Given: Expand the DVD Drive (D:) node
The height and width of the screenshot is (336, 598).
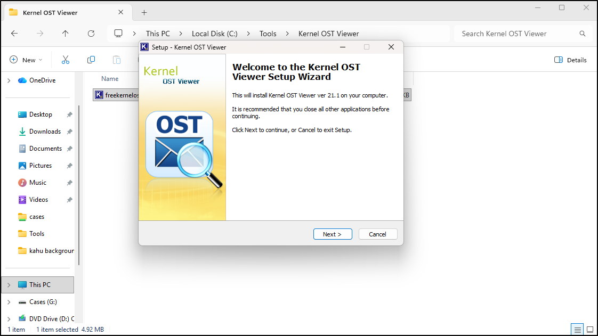Looking at the screenshot, I should pos(9,318).
